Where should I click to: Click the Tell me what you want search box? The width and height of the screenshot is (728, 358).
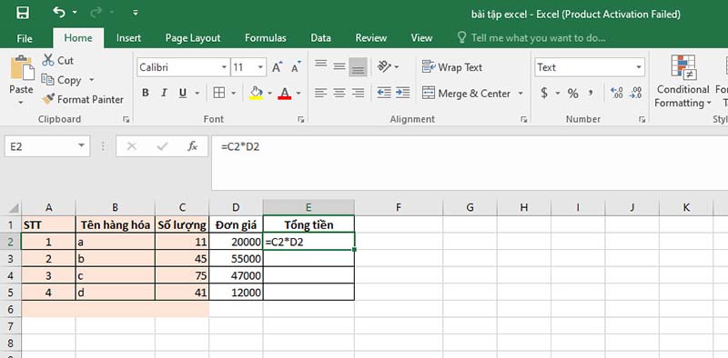click(531, 38)
